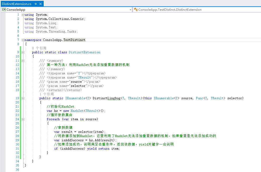Click 'using System.Linq;' line
The height and width of the screenshot is (172, 261).
tap(41, 23)
